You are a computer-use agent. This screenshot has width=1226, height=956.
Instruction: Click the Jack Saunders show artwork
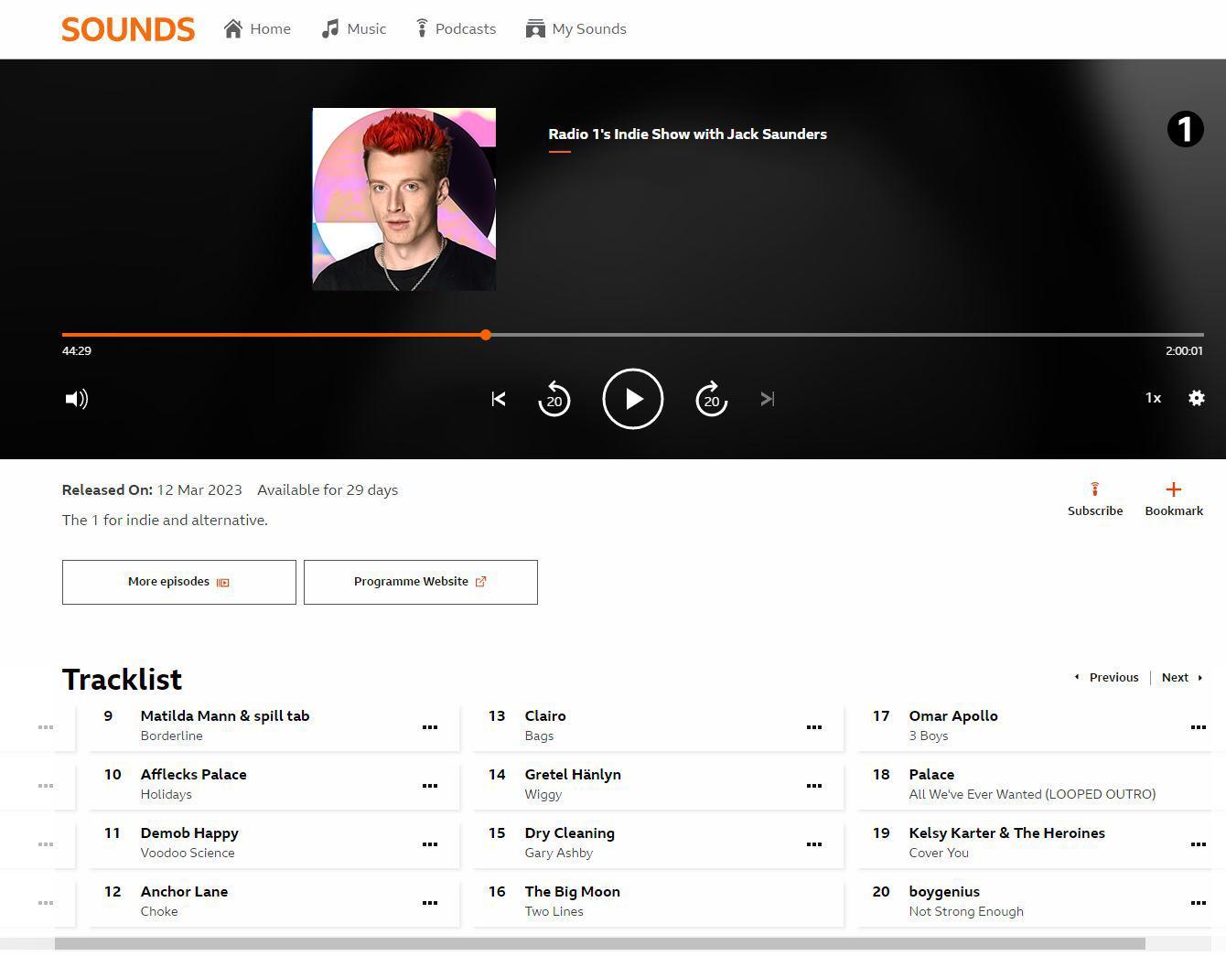click(x=404, y=199)
